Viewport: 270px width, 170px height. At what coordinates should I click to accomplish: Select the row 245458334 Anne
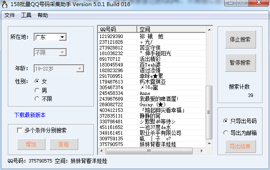tap(152, 93)
